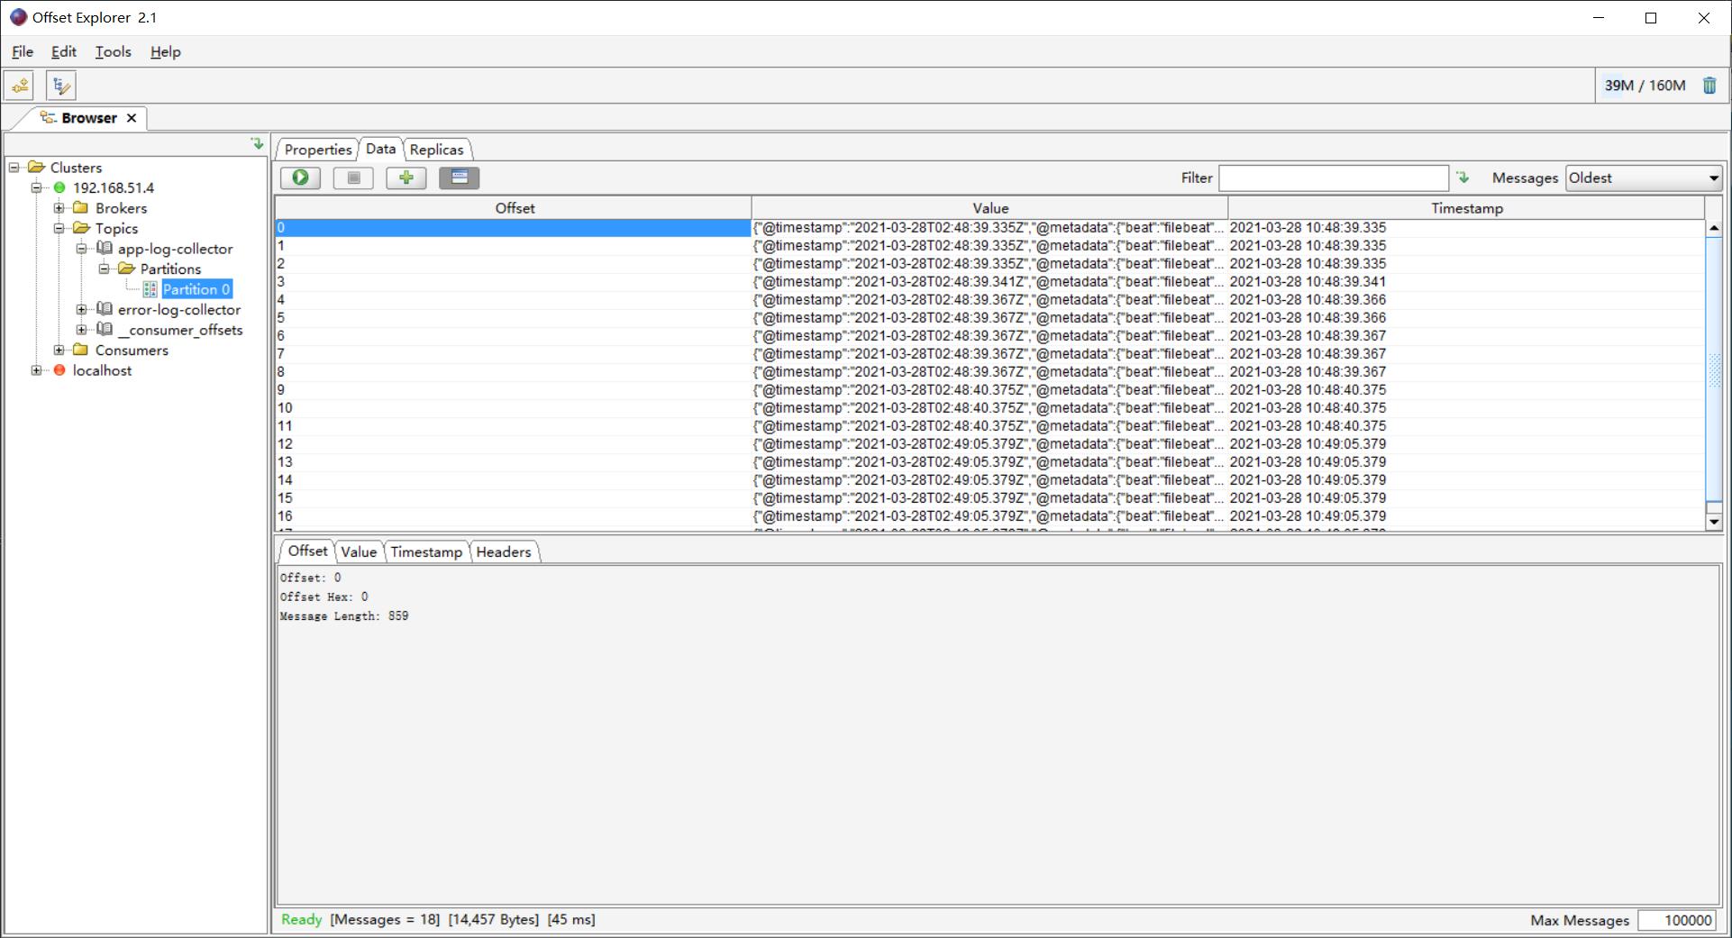Click the table scrollbar down arrow
The height and width of the screenshot is (938, 1732).
click(1714, 522)
